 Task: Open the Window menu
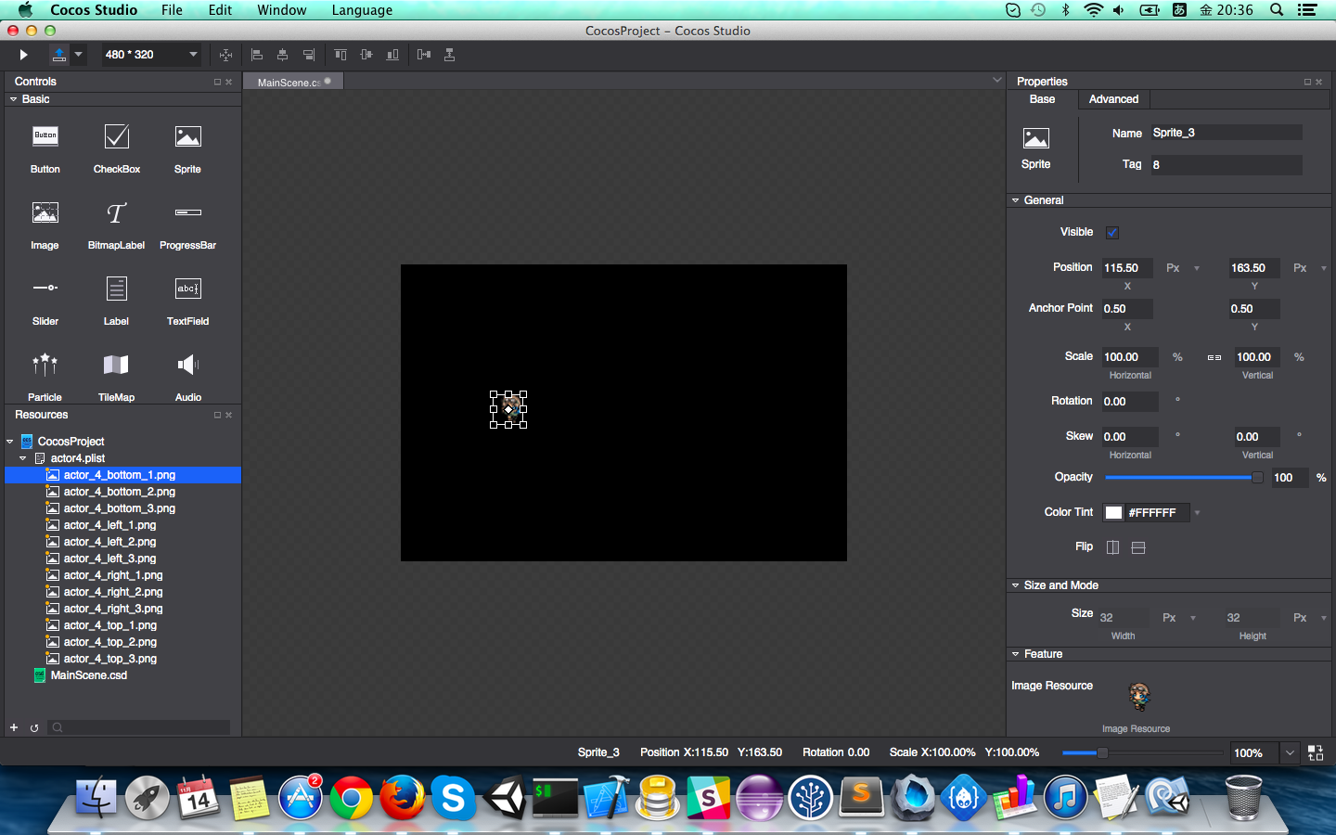tap(282, 10)
